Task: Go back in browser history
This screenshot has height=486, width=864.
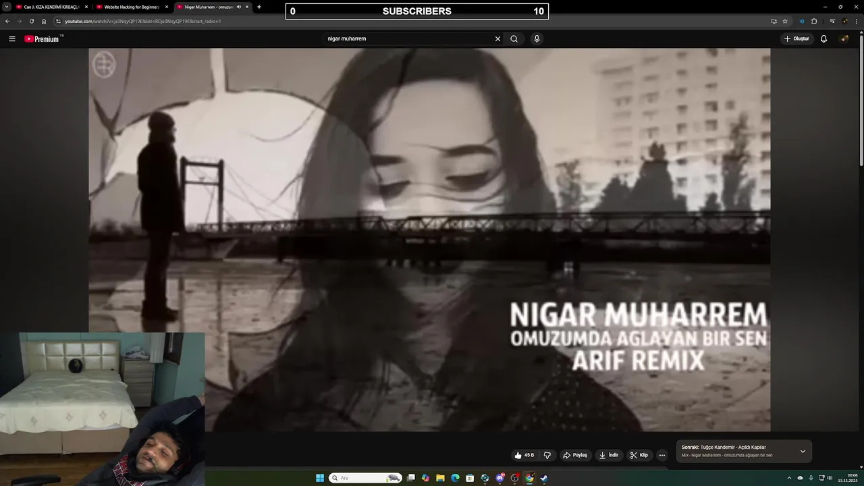Action: coord(7,21)
